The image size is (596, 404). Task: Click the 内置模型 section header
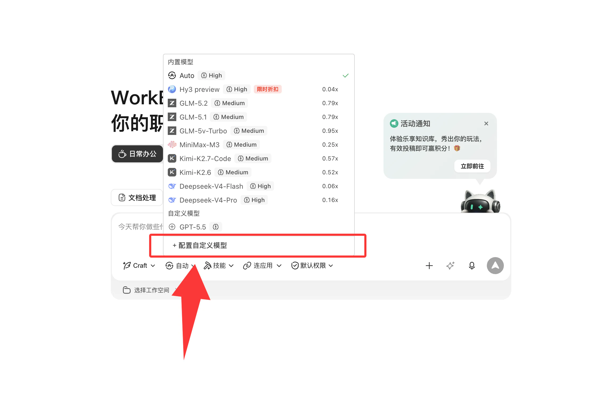[x=181, y=62]
